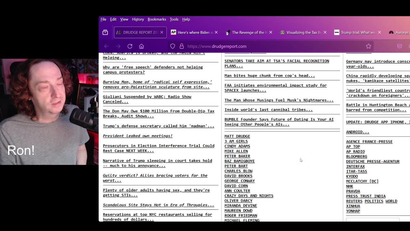The width and height of the screenshot is (410, 231).
Task: Open the tracking protection shield icon
Action: click(173, 46)
